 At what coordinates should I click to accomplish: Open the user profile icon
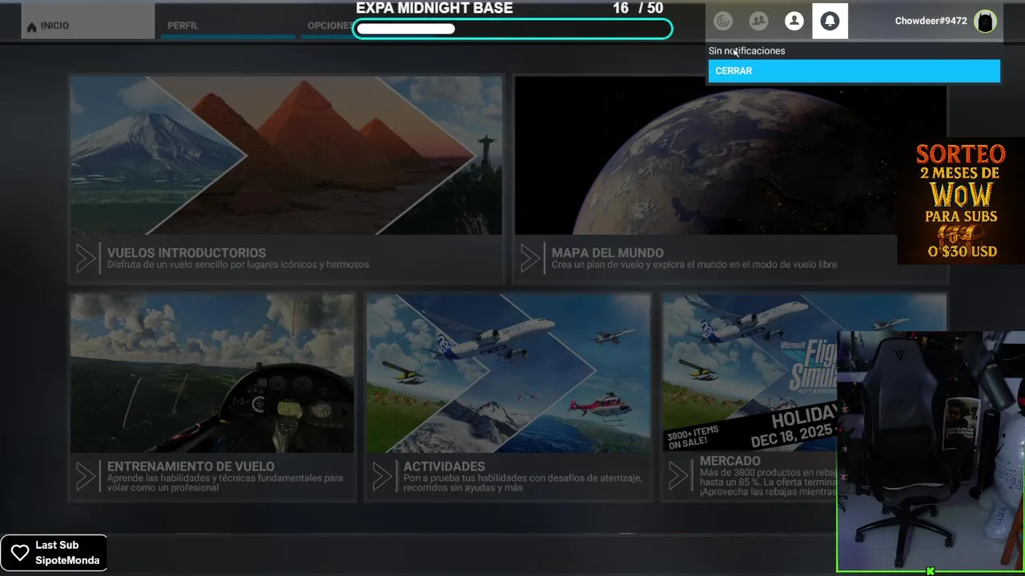coord(794,22)
